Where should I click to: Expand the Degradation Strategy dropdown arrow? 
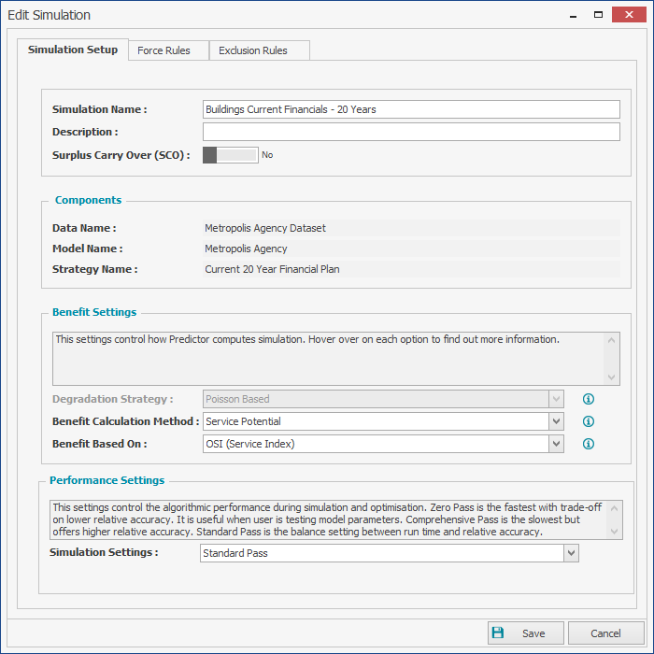pyautogui.click(x=557, y=399)
